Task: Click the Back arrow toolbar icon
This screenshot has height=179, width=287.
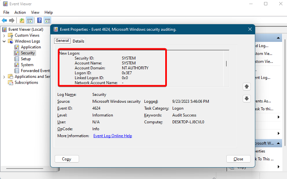Action: (5, 20)
